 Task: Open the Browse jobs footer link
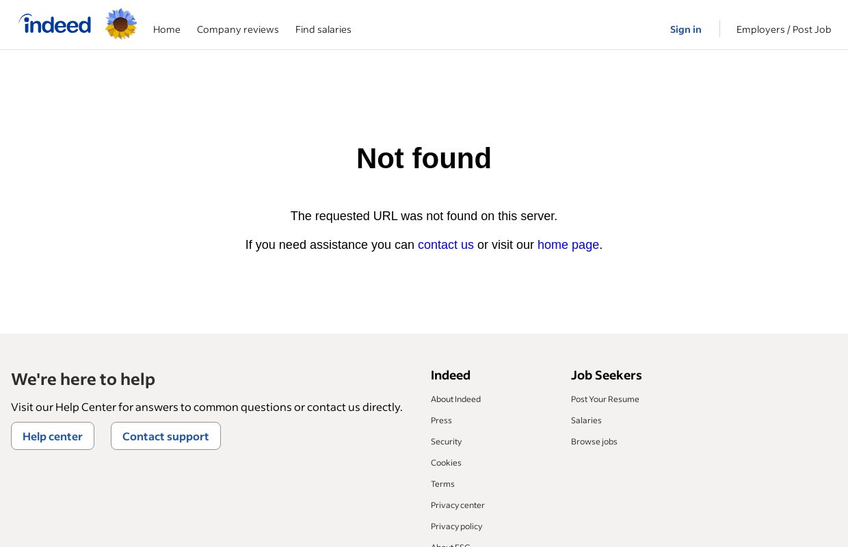(594, 442)
